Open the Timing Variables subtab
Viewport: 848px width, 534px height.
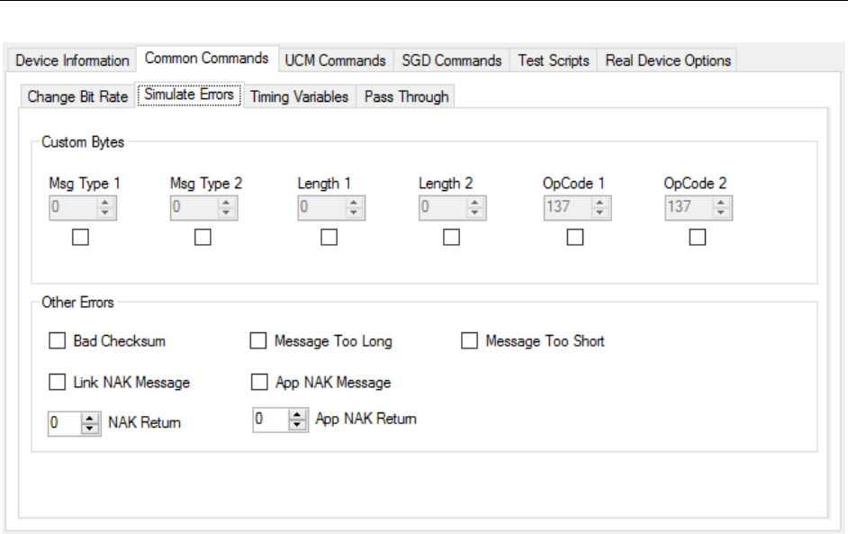(299, 97)
